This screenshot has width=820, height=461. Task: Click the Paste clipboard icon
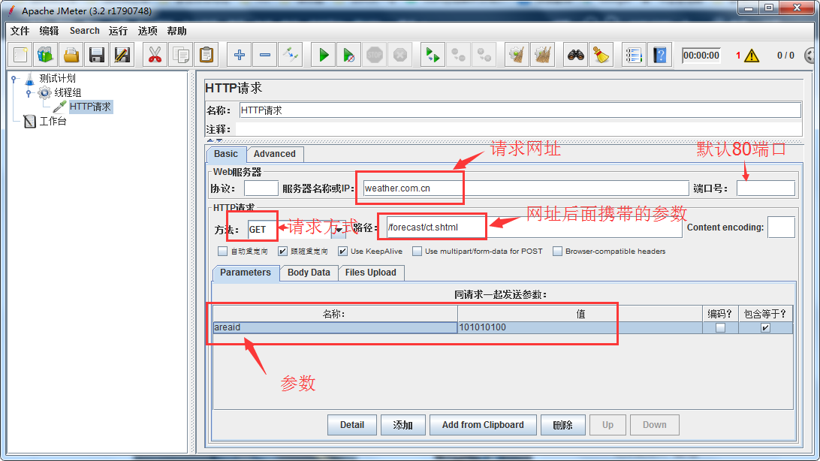click(x=207, y=55)
